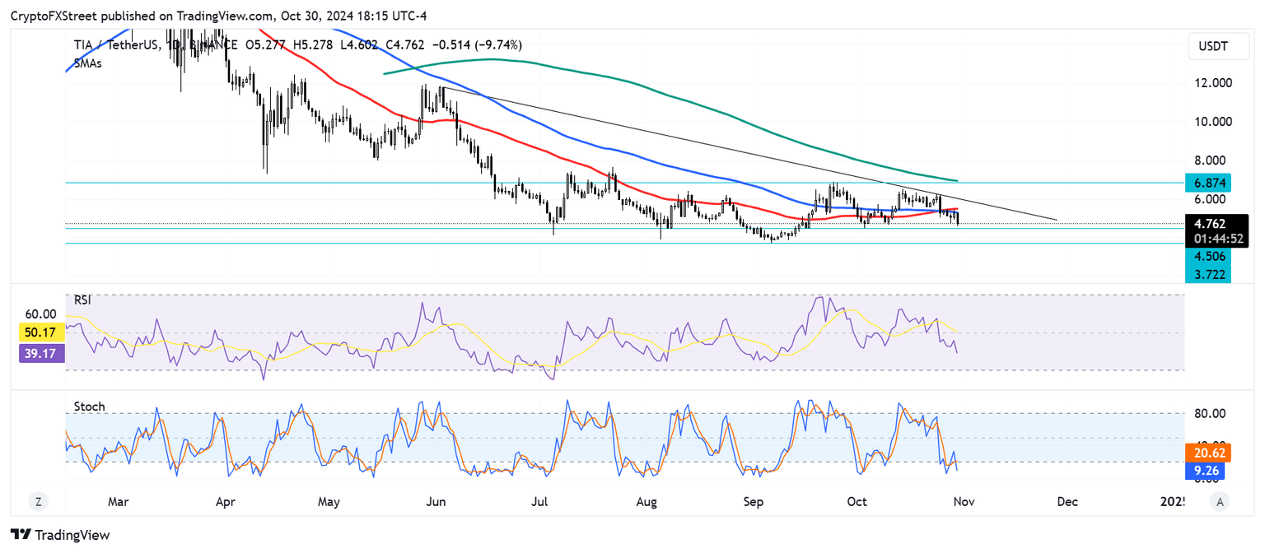
Task: Select the RSI value label 50.17
Action: tap(41, 333)
